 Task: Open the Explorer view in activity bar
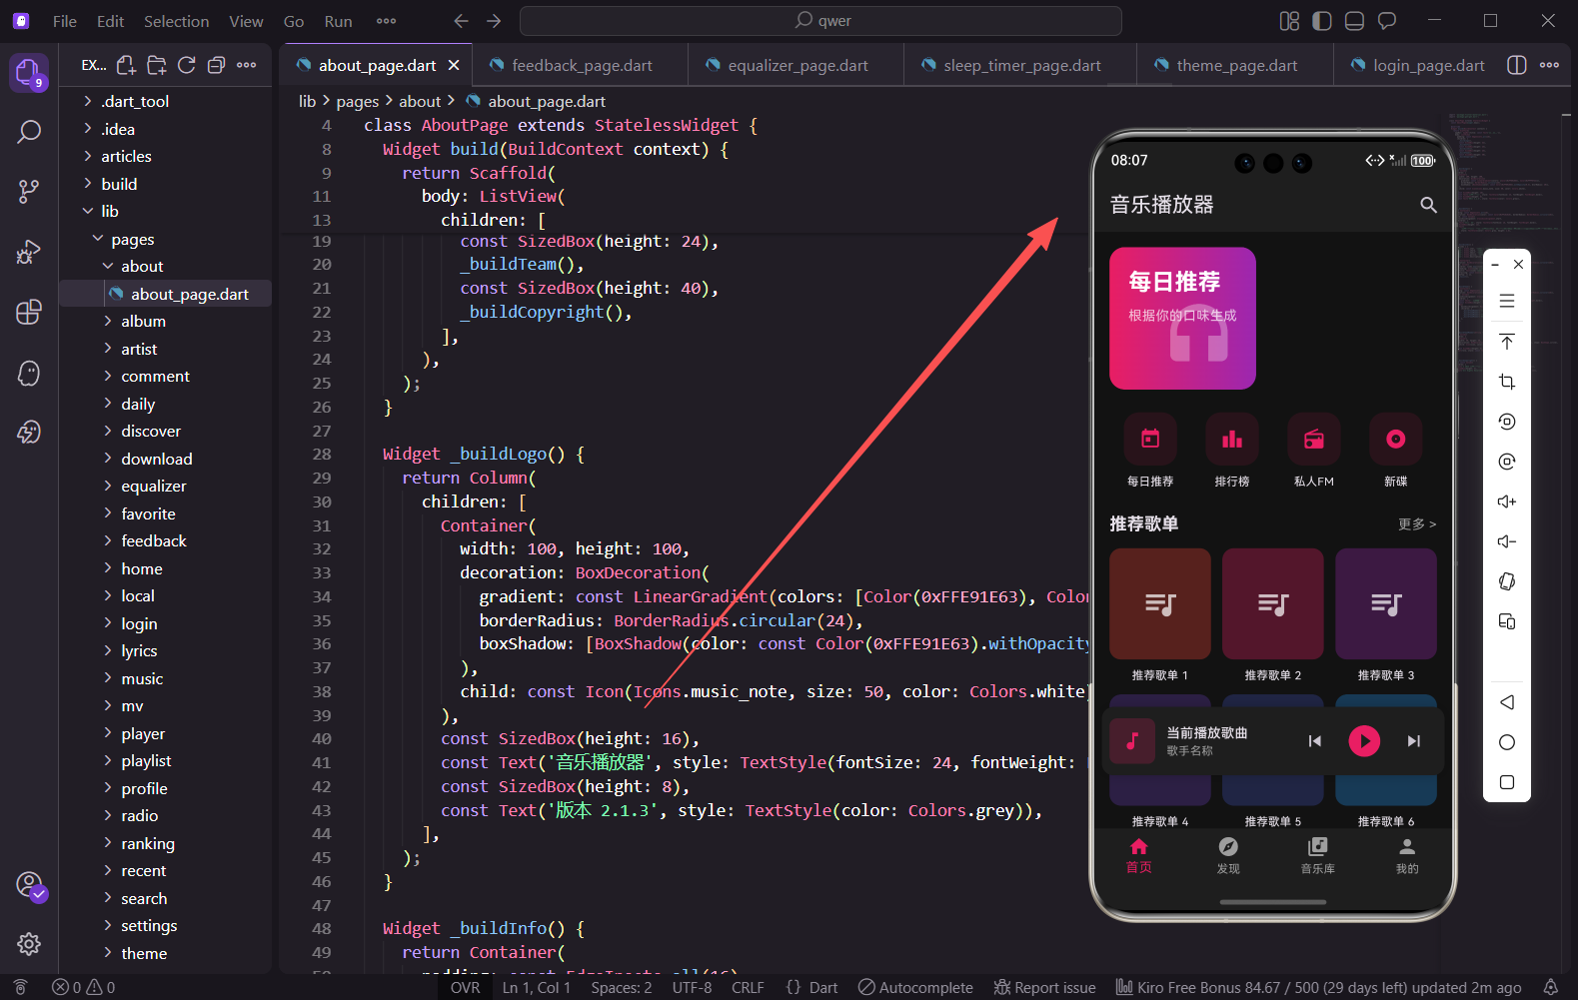(28, 73)
